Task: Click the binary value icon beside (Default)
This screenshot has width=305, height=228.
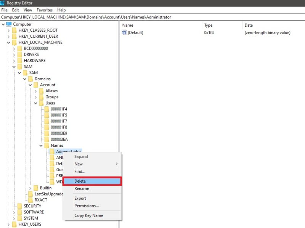Action: 124,32
